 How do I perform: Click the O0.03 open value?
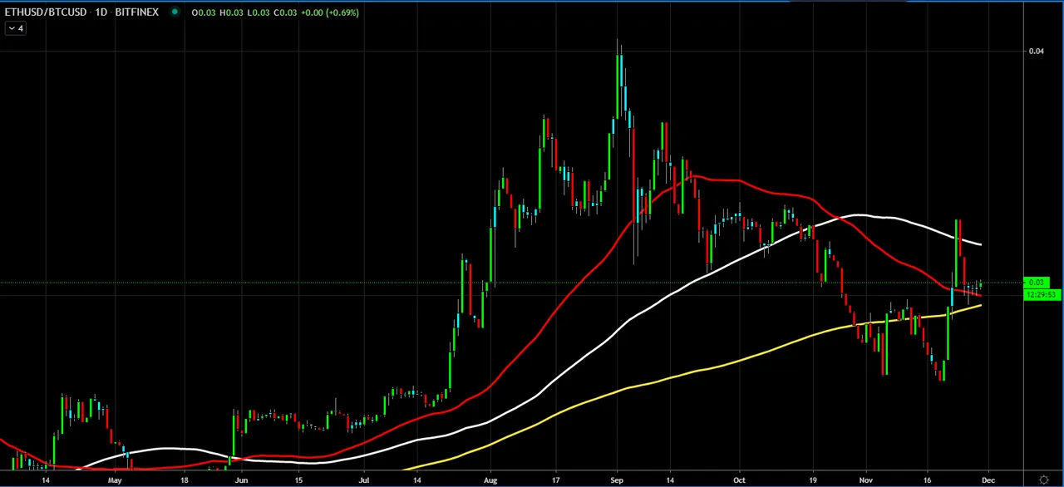[202, 12]
